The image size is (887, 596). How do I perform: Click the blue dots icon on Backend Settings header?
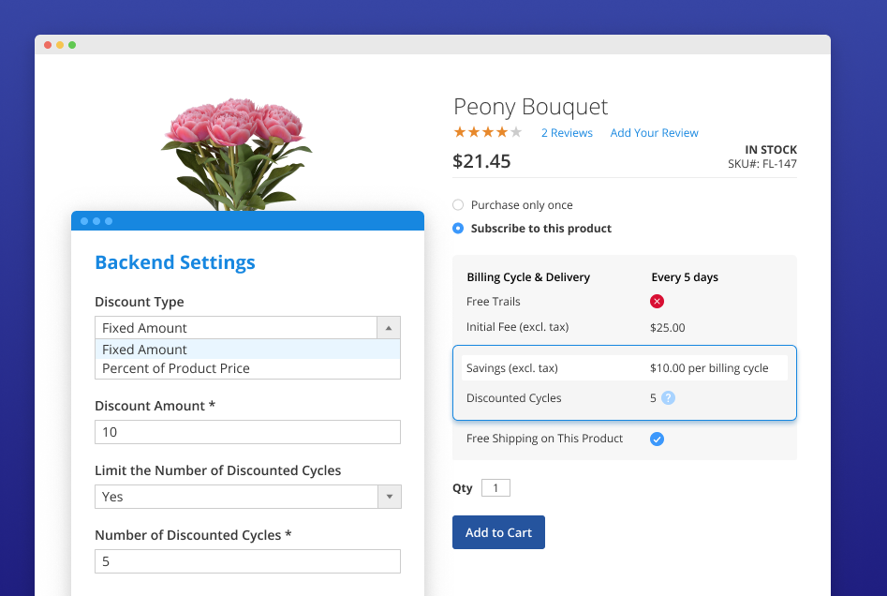click(x=97, y=221)
